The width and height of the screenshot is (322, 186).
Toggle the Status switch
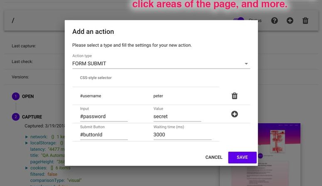pyautogui.click(x=238, y=20)
